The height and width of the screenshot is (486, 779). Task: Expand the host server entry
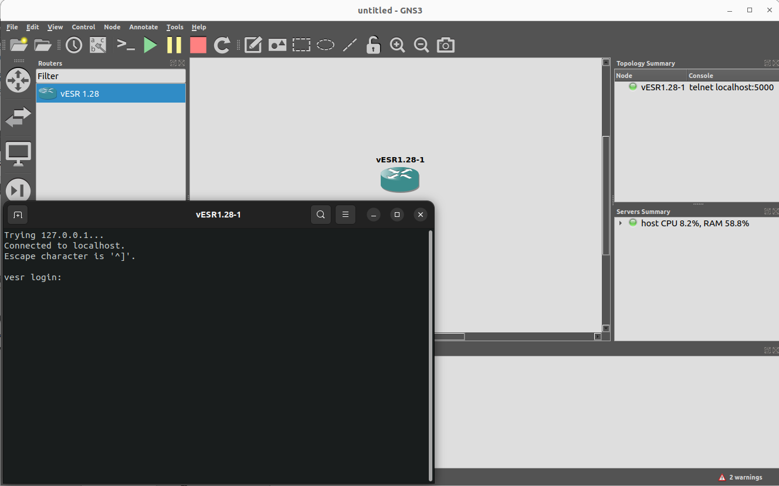tap(621, 223)
